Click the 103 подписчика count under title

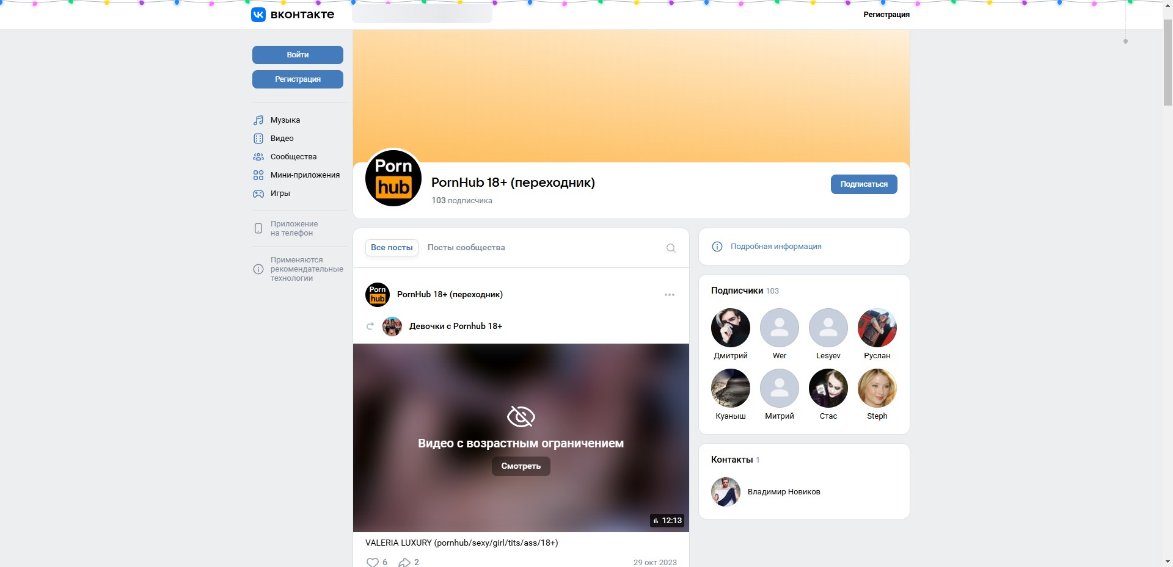pyautogui.click(x=462, y=201)
